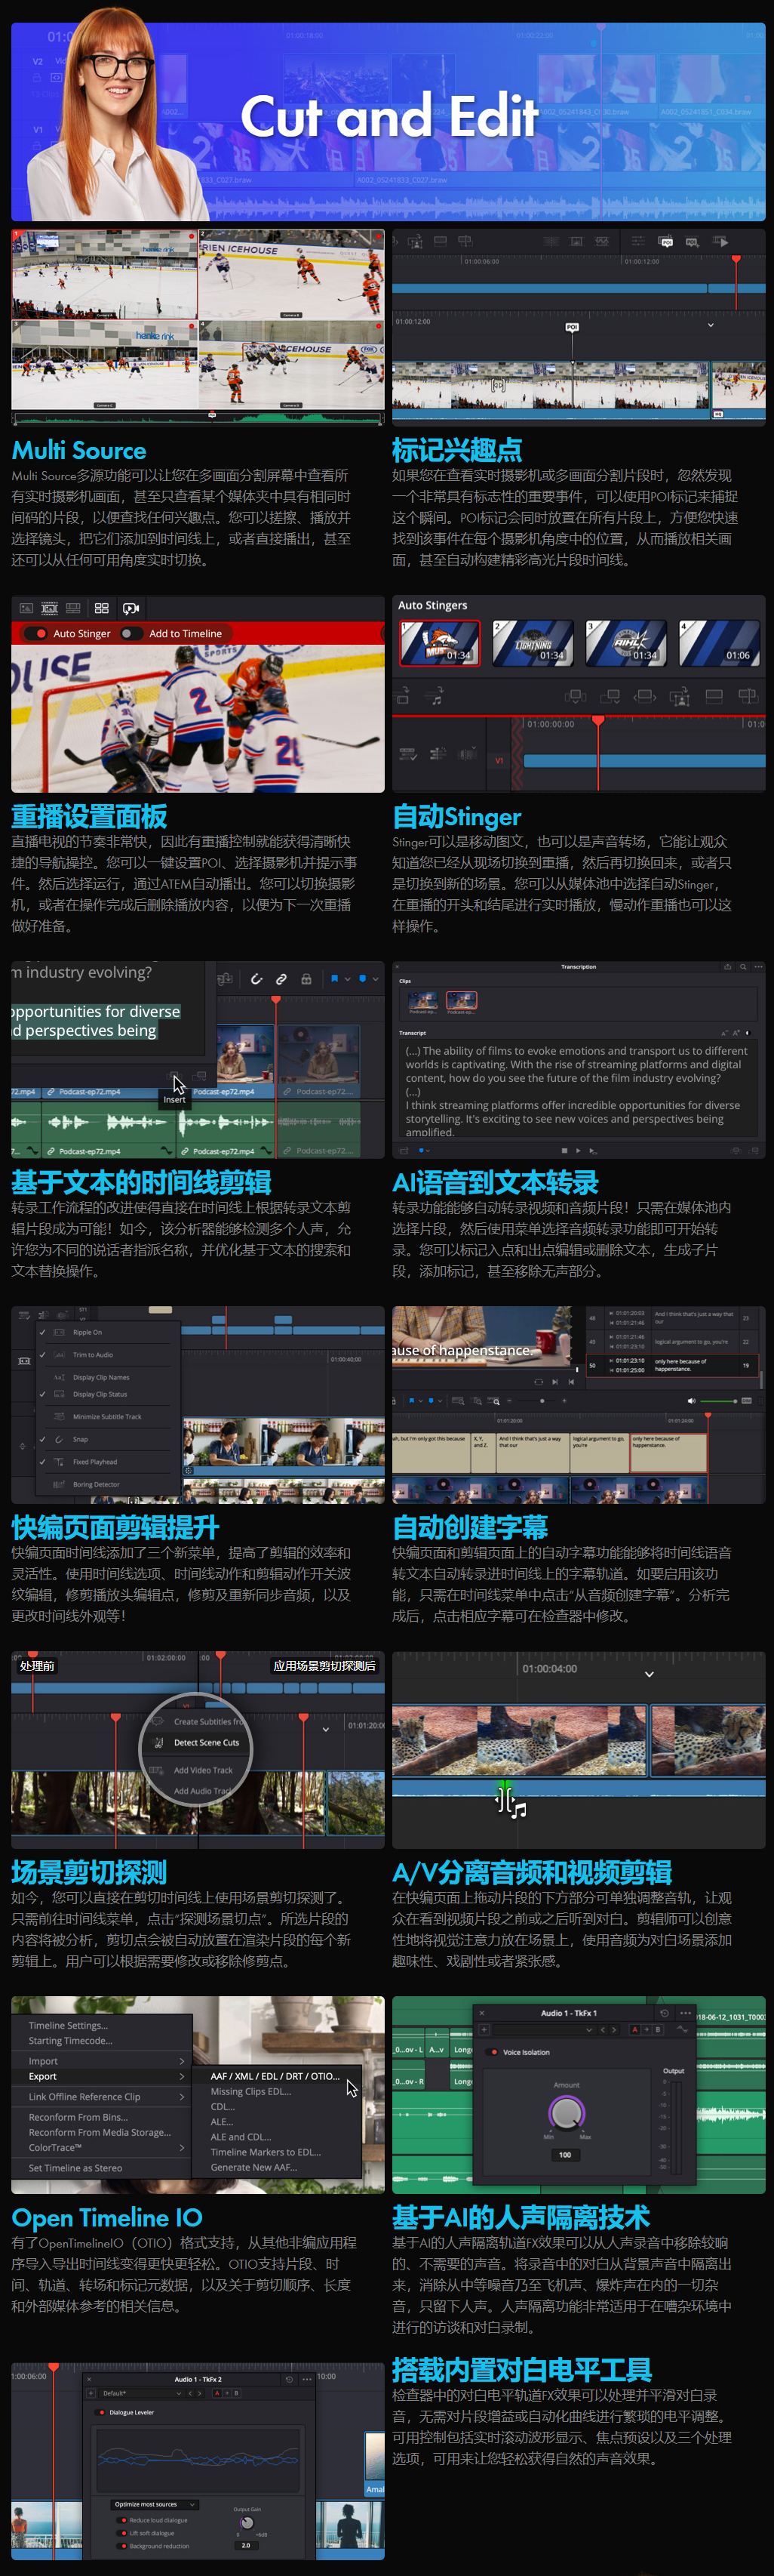This screenshot has height=2576, width=774.
Task: Select Auto Stinger thumbnail number 4
Action: click(719, 643)
